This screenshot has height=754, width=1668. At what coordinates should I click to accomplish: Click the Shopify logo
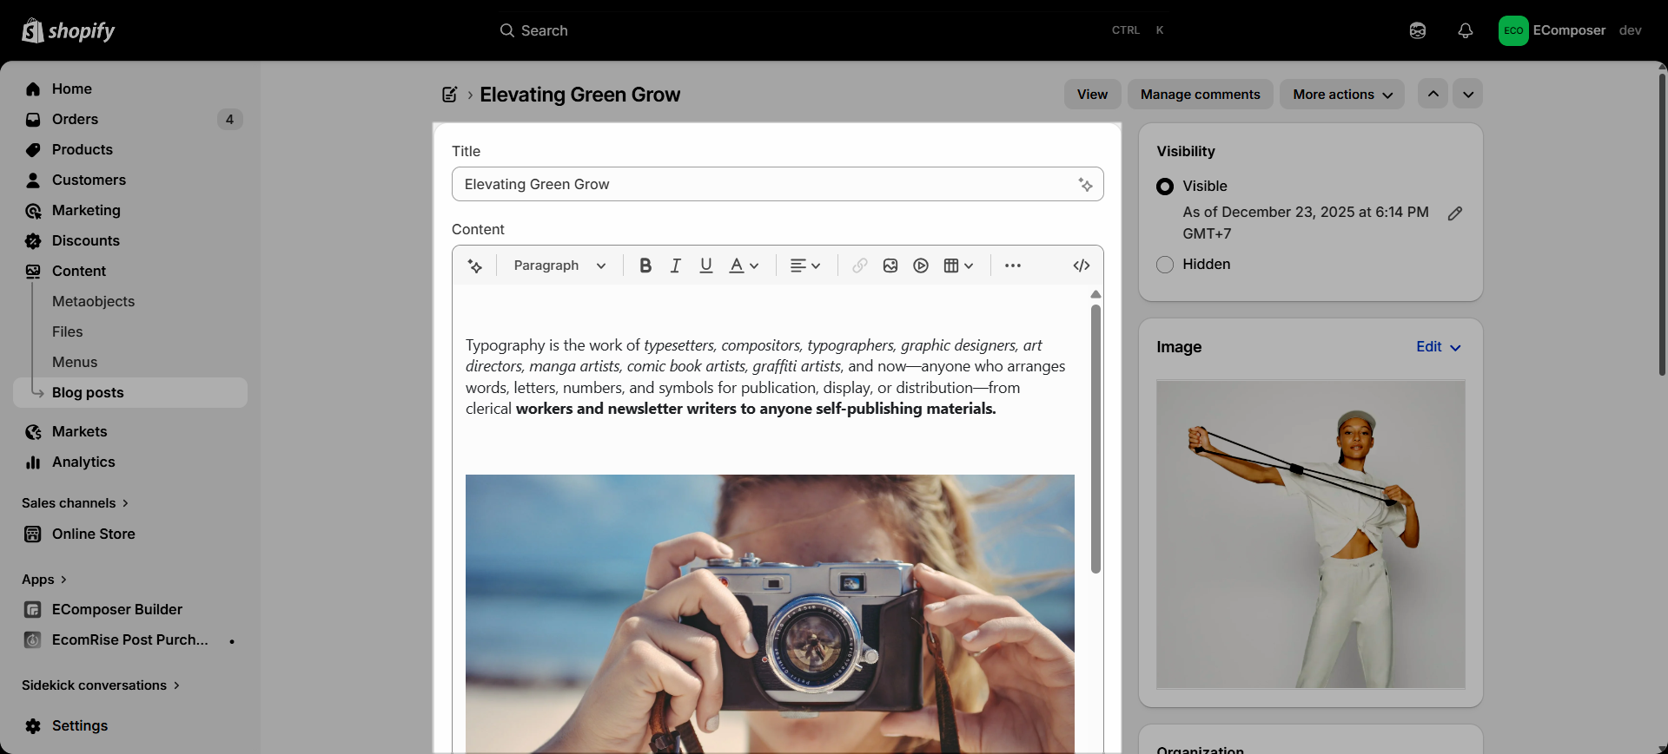[69, 30]
